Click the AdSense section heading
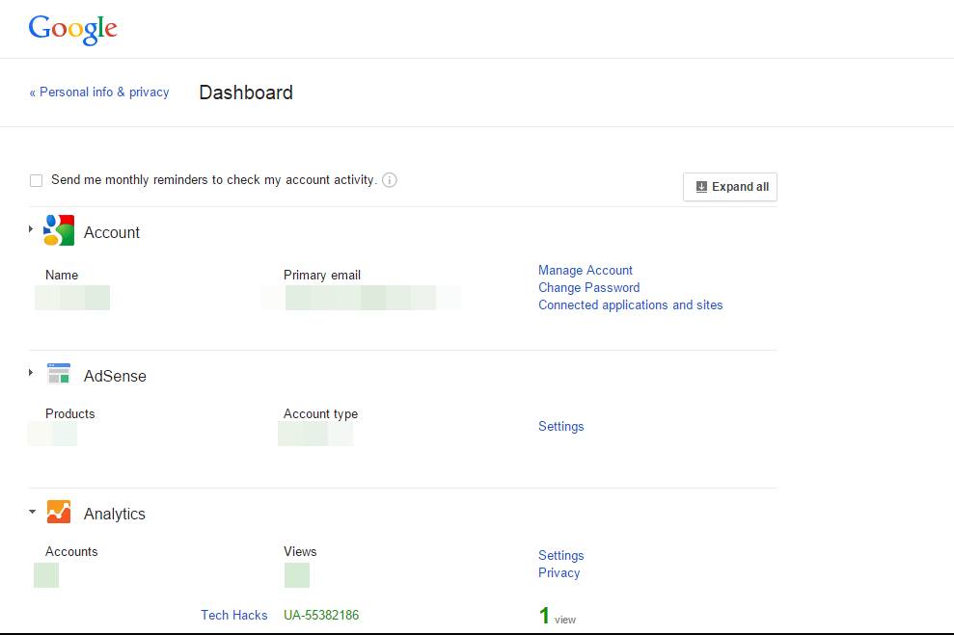The width and height of the screenshot is (954, 635). click(115, 376)
